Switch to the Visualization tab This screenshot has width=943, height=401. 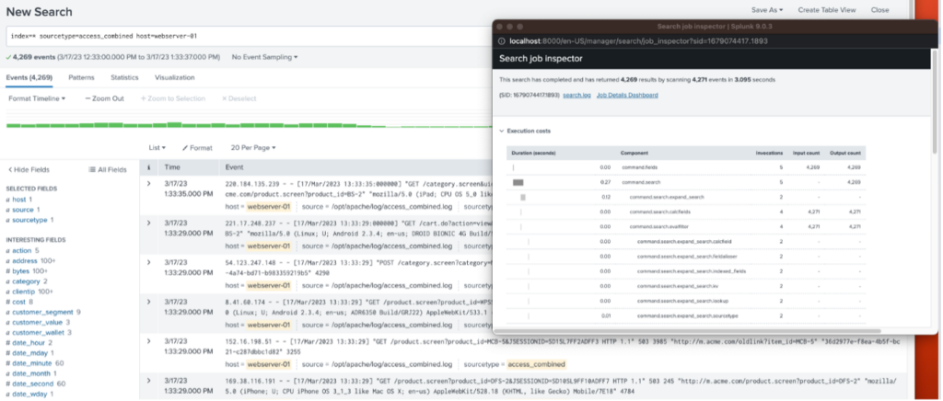(x=175, y=78)
